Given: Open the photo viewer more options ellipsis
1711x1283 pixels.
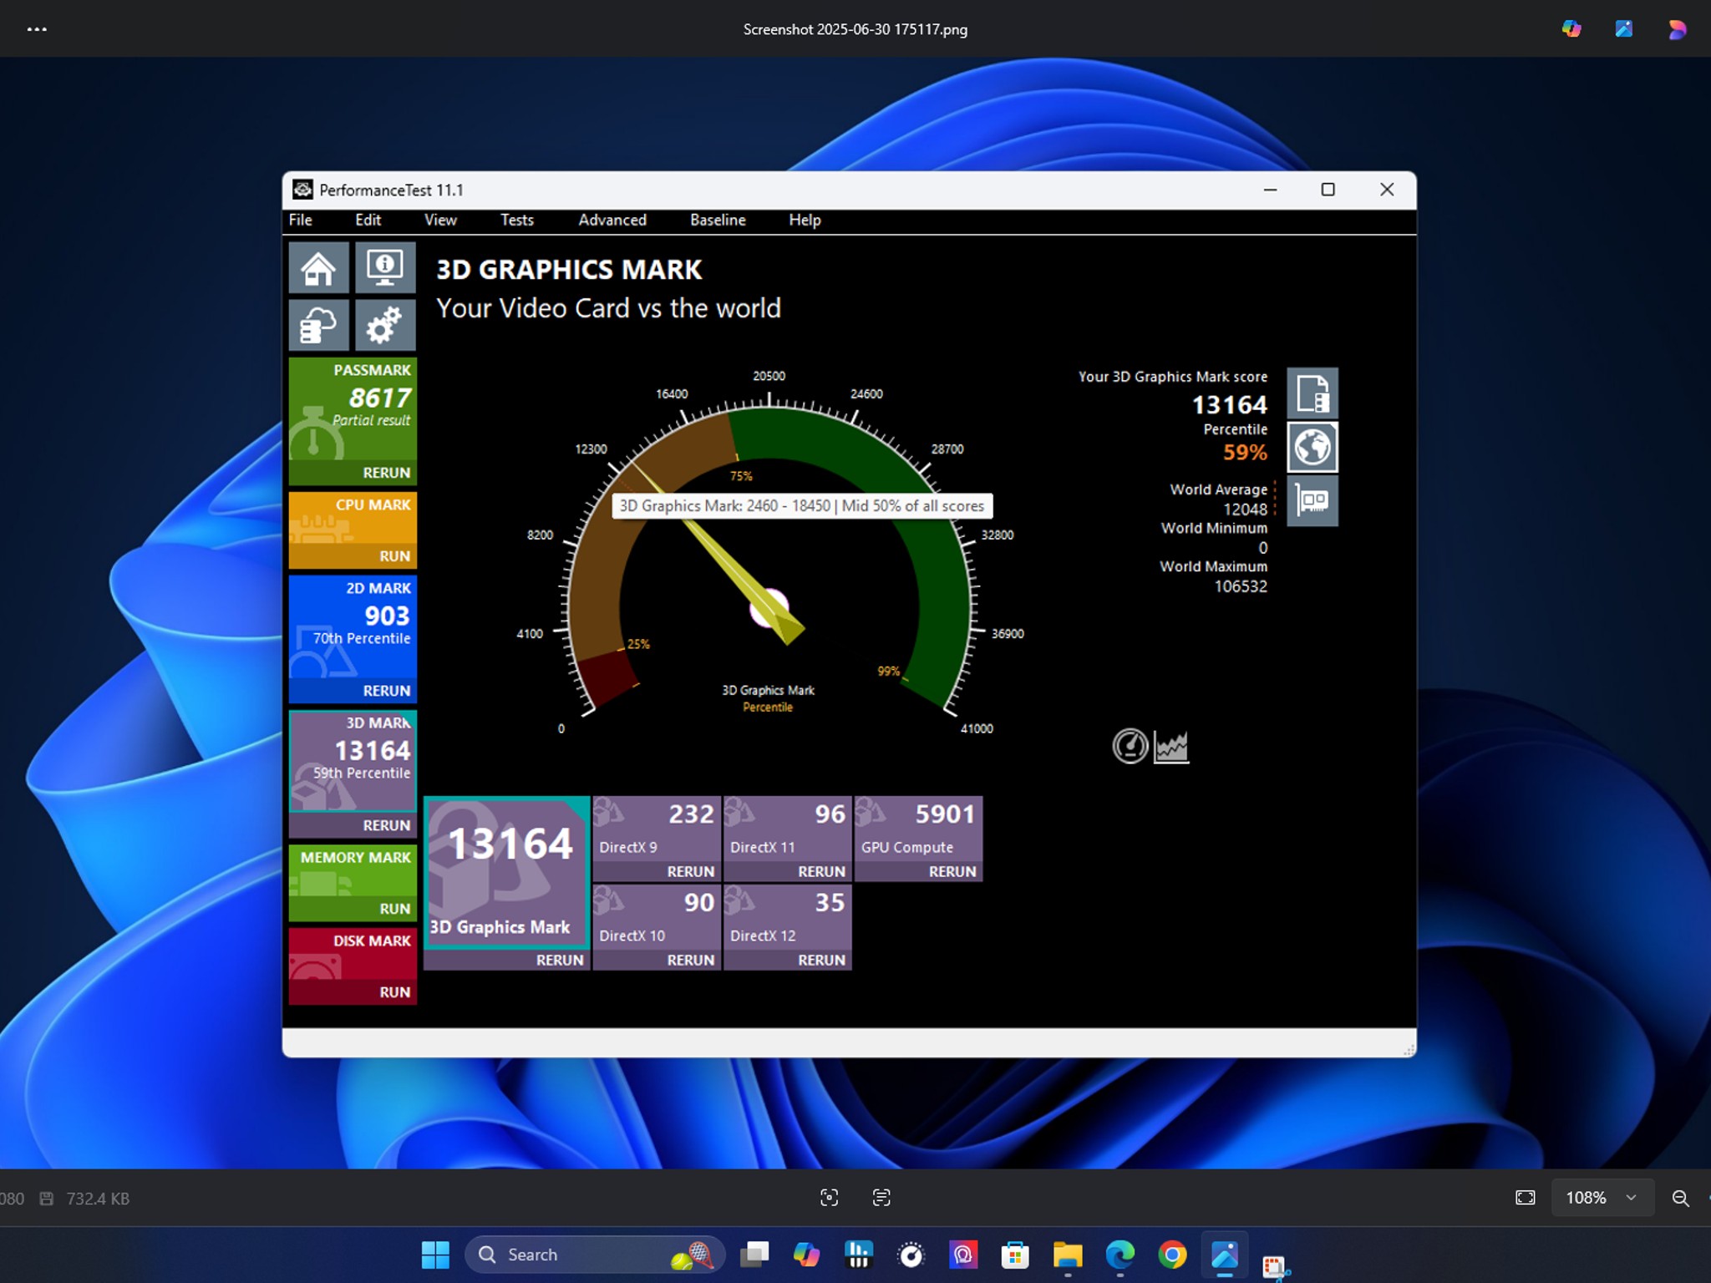Looking at the screenshot, I should (x=37, y=29).
